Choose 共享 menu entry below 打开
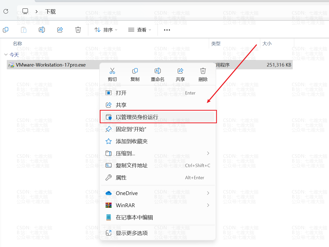This screenshot has height=247, width=329. click(x=158, y=105)
